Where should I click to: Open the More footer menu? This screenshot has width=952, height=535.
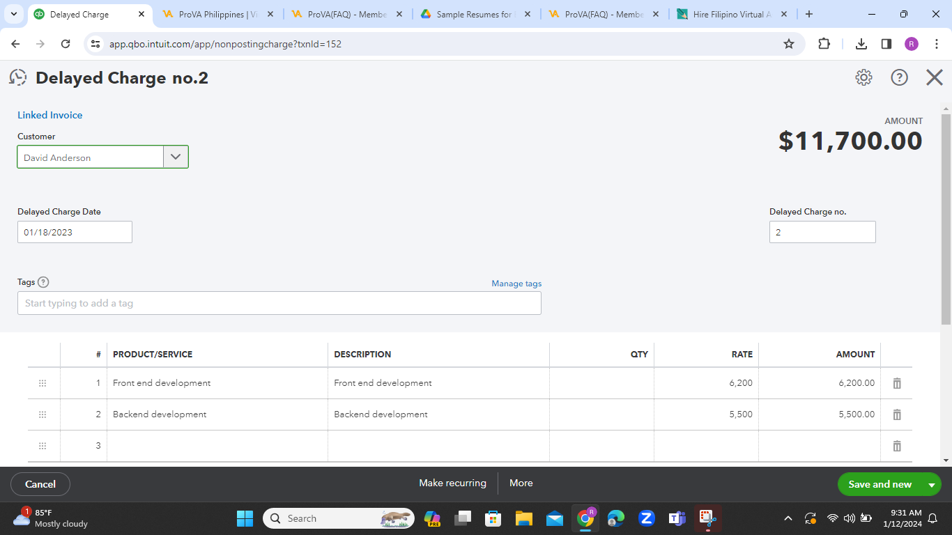(521, 483)
